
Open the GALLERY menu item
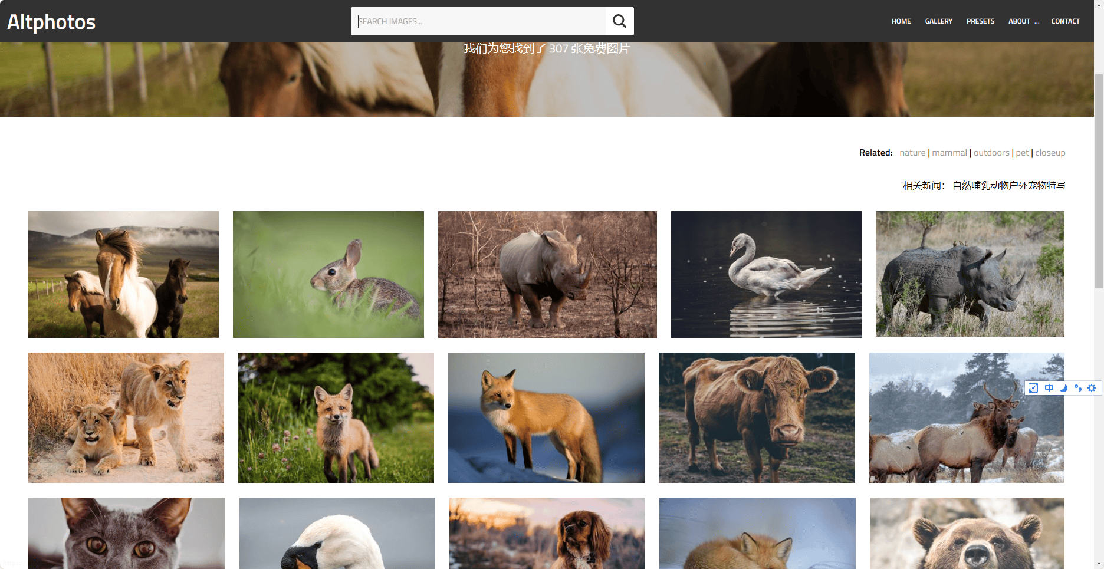coord(938,21)
